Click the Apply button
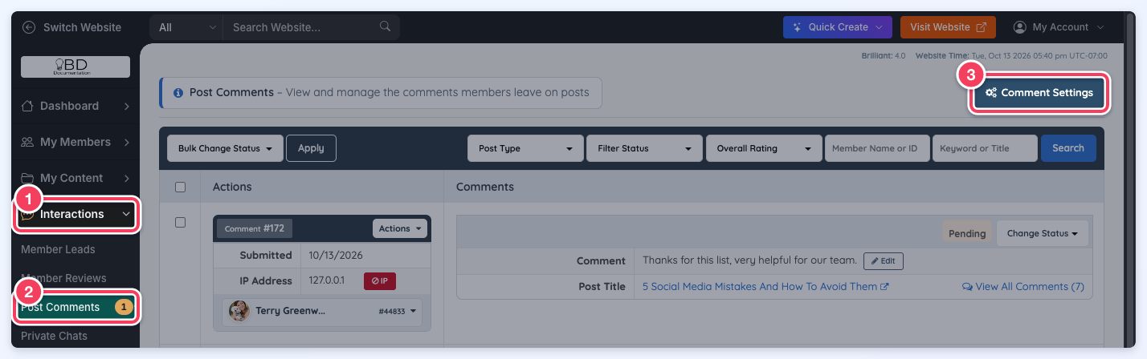Screen dimensions: 1147x359 tap(311, 148)
